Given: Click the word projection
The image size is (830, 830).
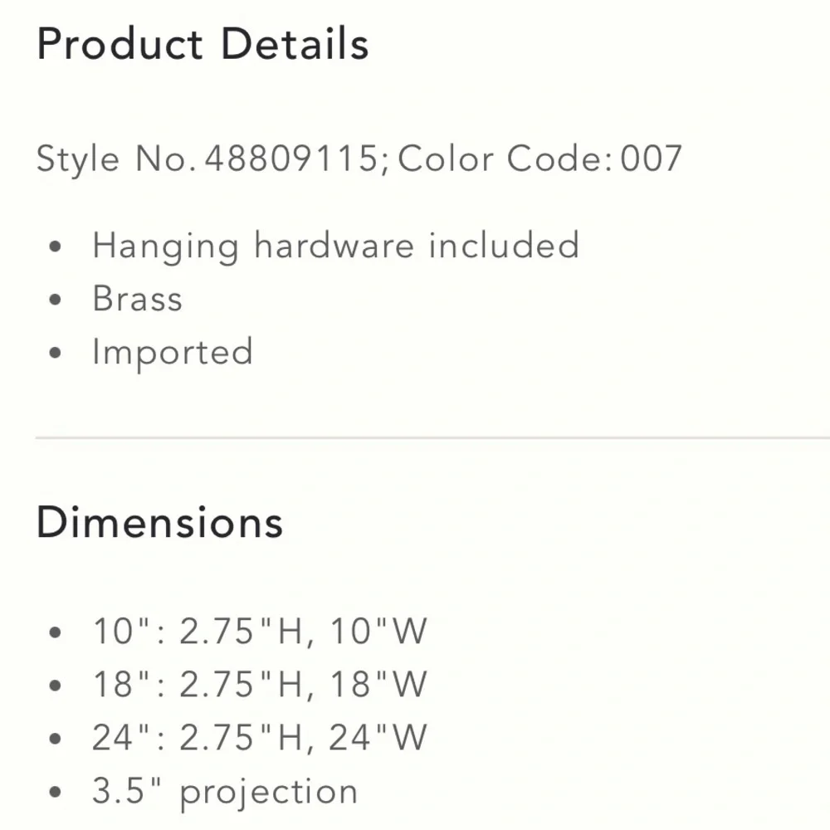Looking at the screenshot, I should [269, 794].
